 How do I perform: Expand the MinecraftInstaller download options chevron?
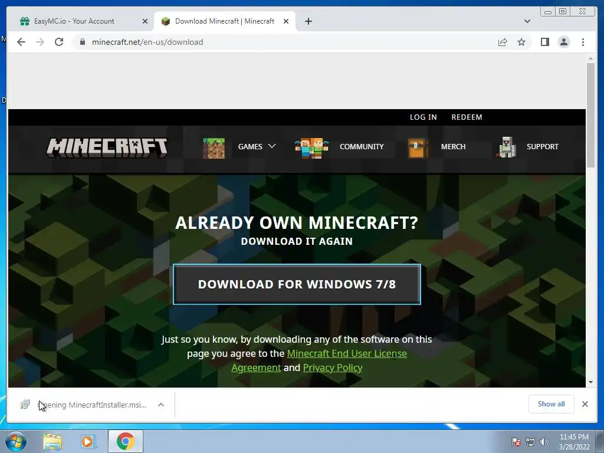coord(161,405)
